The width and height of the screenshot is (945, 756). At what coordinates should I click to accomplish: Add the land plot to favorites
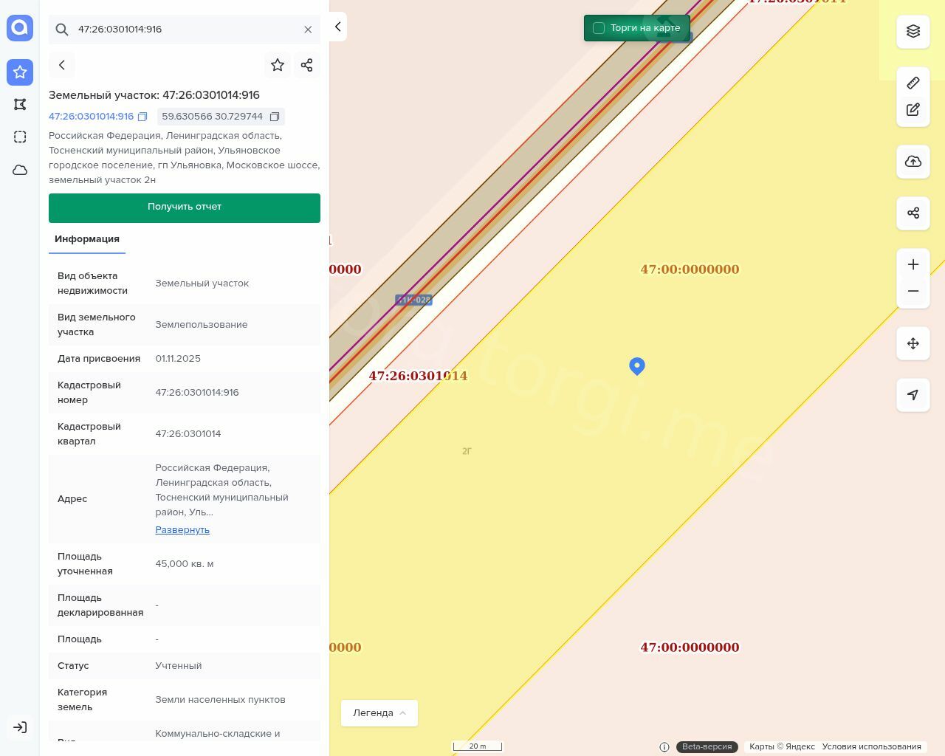(x=278, y=65)
